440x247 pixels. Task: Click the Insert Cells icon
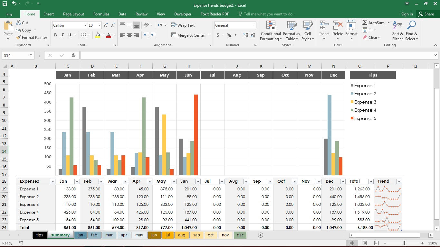coord(324,28)
